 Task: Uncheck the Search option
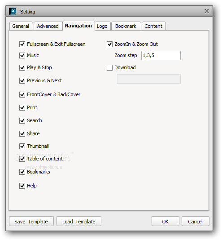[x=22, y=120]
